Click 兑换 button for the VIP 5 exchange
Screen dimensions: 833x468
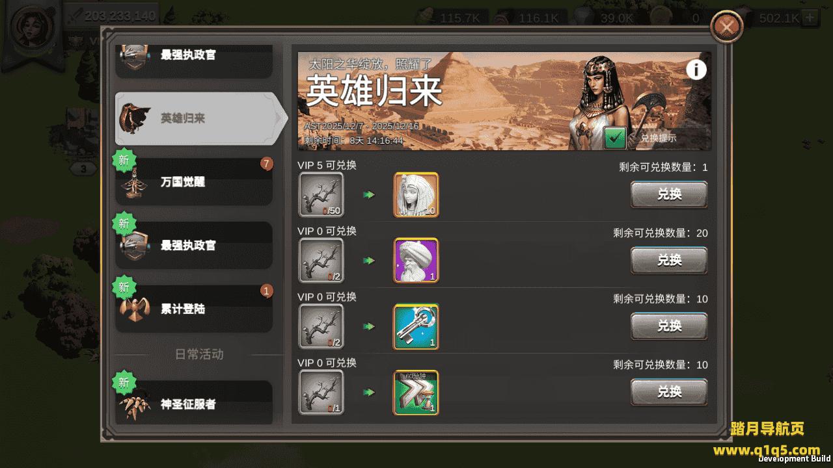(x=669, y=194)
